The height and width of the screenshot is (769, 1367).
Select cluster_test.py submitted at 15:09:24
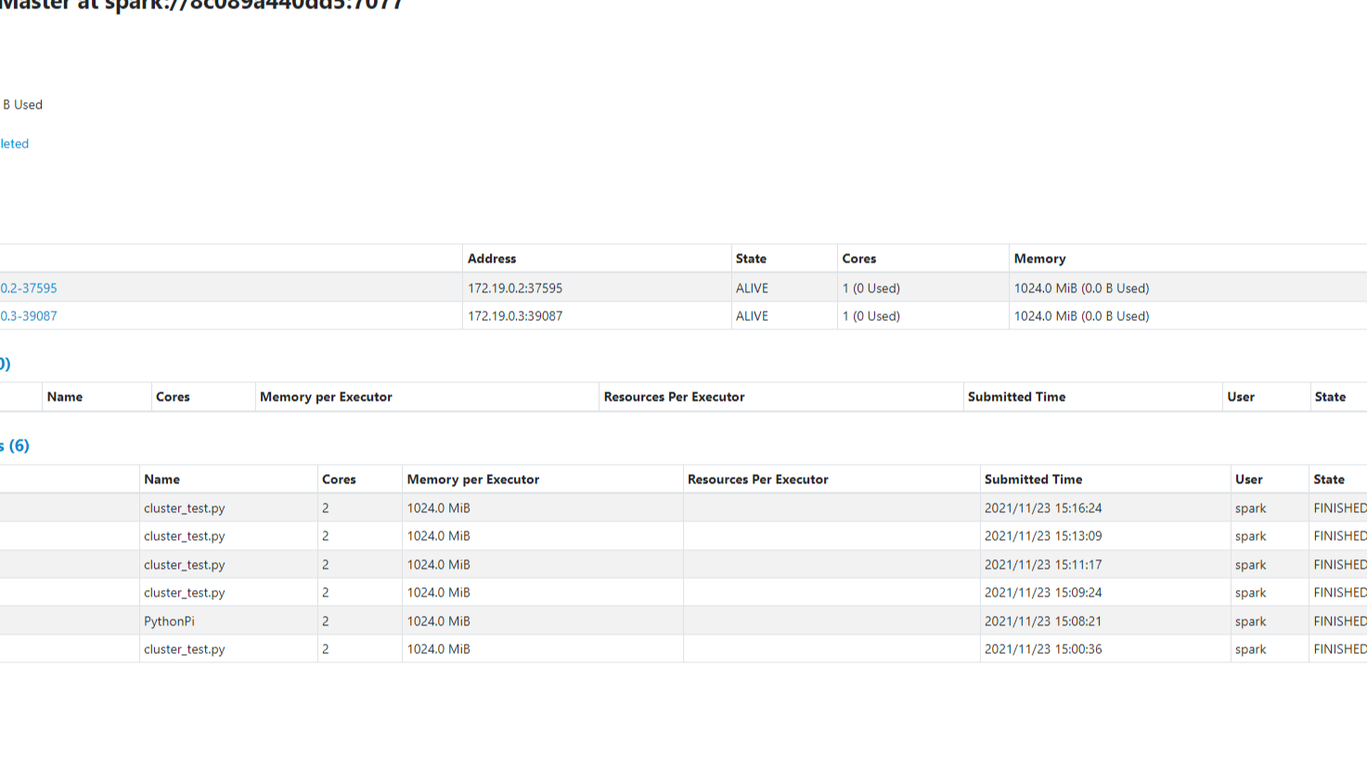click(x=185, y=593)
